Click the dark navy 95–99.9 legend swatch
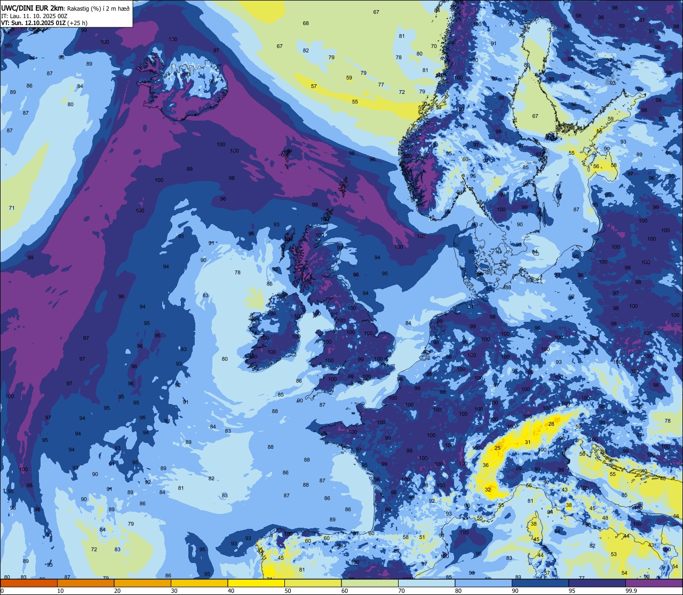The height and width of the screenshot is (595, 683). click(x=597, y=583)
